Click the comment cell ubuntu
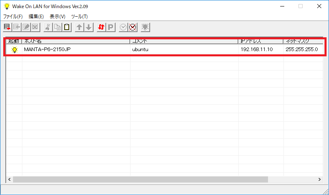The image size is (329, 195). 140,49
